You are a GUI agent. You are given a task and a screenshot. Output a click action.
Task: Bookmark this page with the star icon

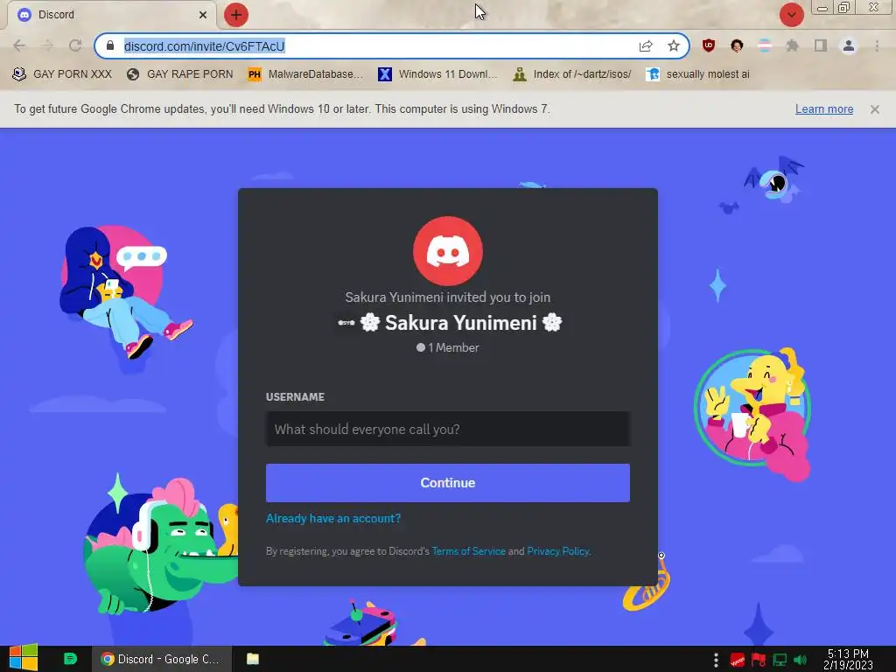674,45
